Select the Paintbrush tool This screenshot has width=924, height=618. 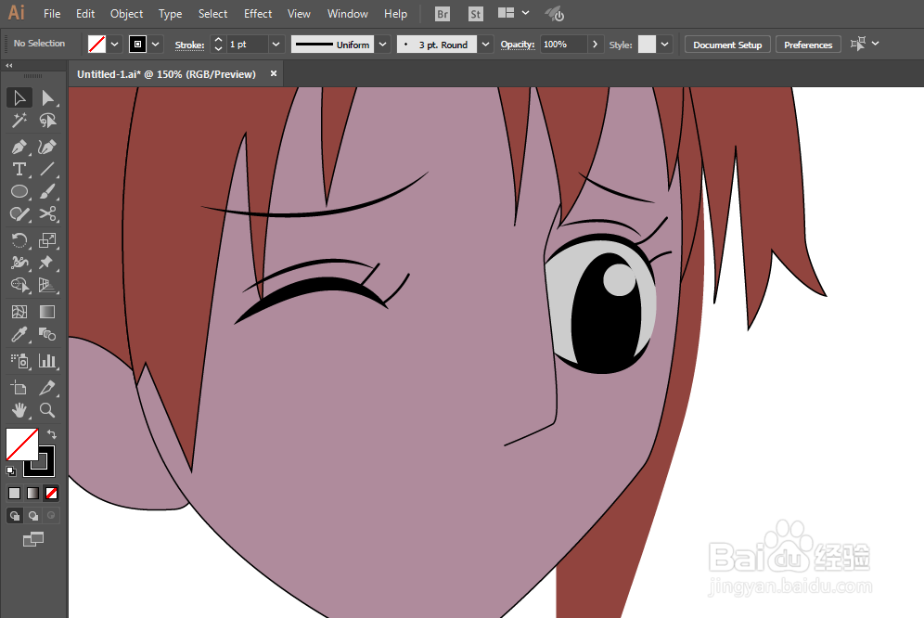pos(47,192)
